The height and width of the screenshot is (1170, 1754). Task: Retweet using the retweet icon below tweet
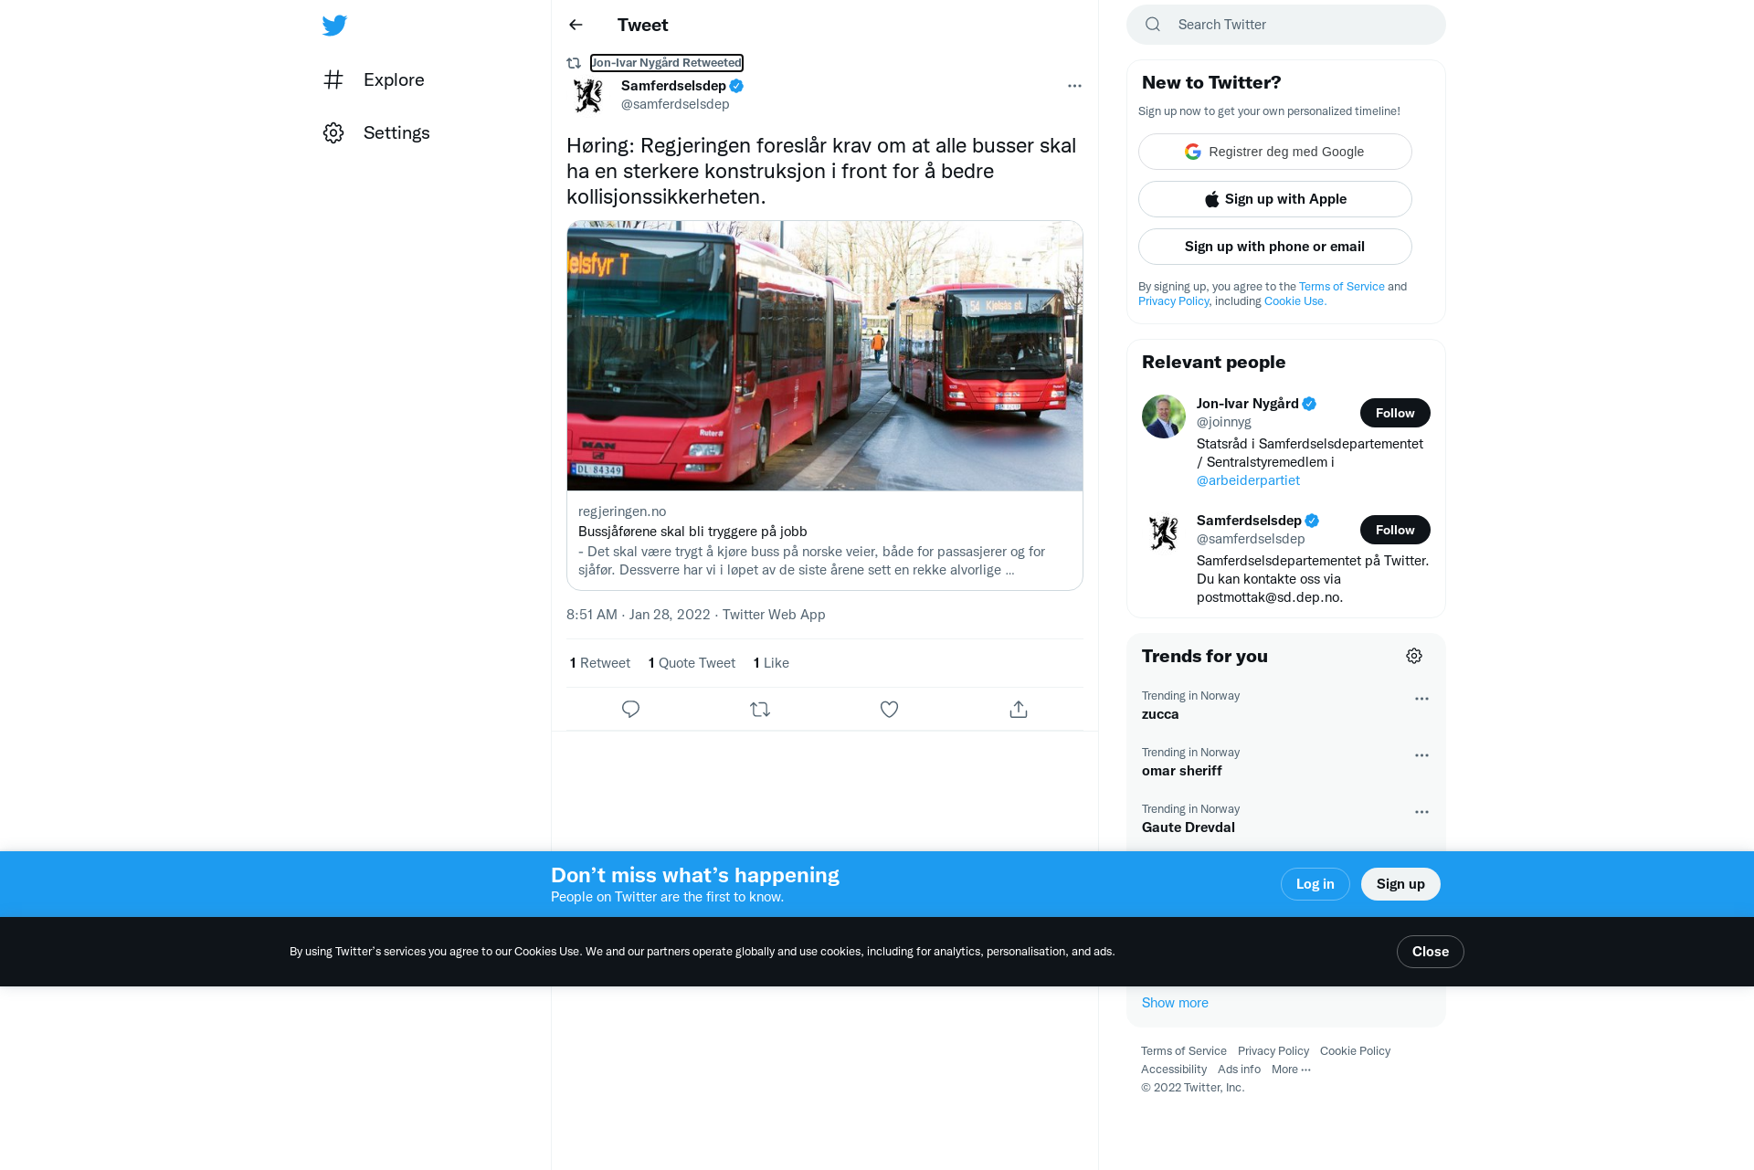(760, 710)
